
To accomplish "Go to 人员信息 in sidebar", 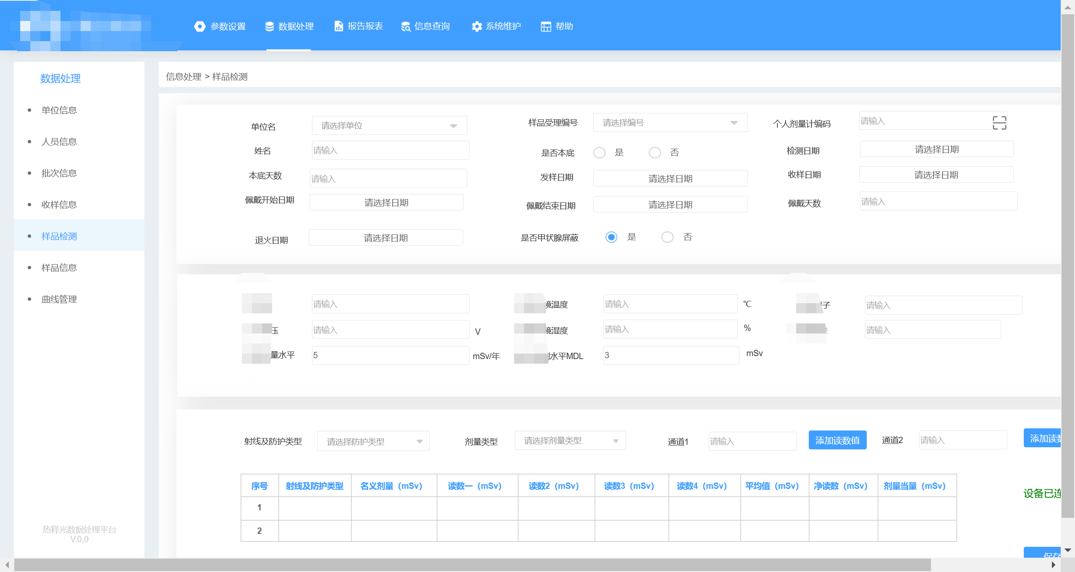I will [x=79, y=142].
